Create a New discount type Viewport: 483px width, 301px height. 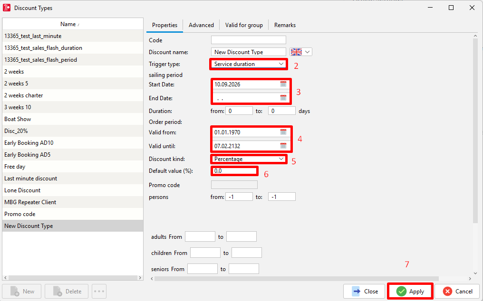click(22, 291)
